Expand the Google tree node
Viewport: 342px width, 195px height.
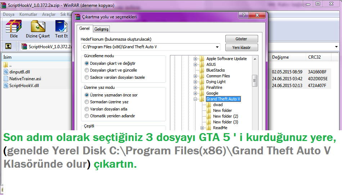[x=195, y=93]
